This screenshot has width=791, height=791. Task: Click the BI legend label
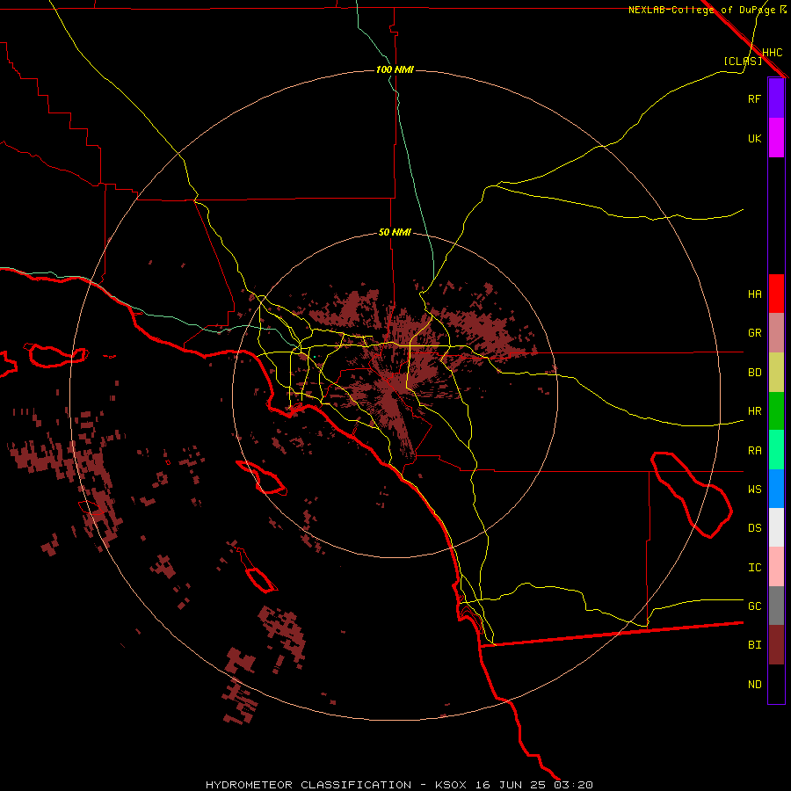coord(755,645)
